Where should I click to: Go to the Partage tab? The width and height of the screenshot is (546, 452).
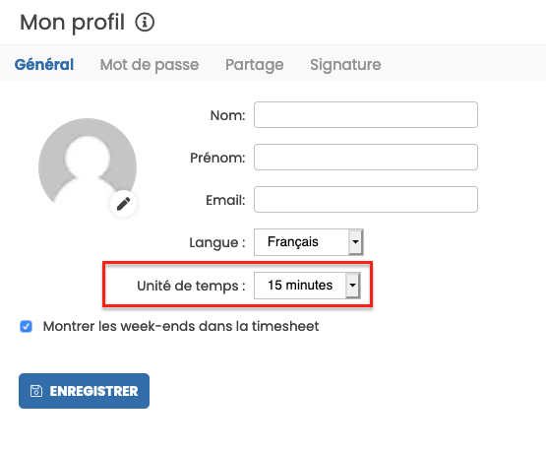click(x=255, y=65)
